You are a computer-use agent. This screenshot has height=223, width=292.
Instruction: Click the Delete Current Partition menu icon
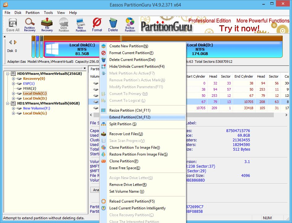[x=104, y=60]
